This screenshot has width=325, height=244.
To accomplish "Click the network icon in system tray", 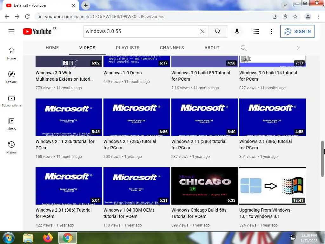I will (293, 238).
